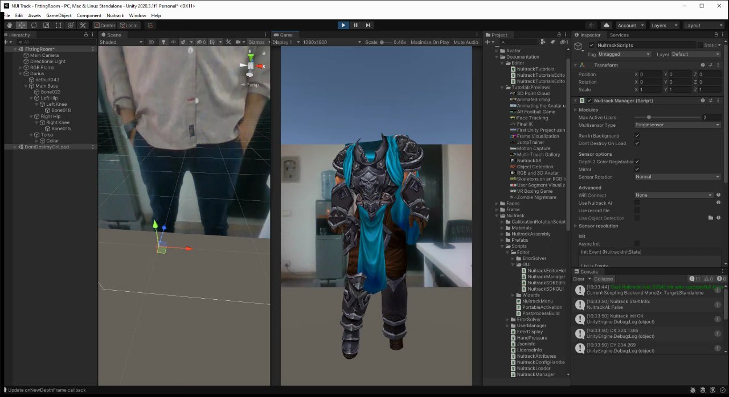Viewport: 729px width, 397px height.
Task: Clear the console log
Action: click(579, 279)
